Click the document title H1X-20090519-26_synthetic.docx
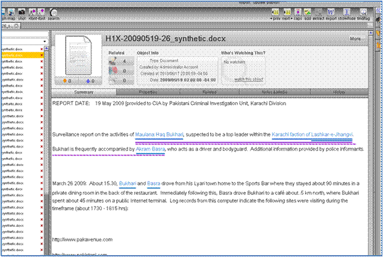Image resolution: width=383 pixels, height=257 pixels. click(x=165, y=39)
